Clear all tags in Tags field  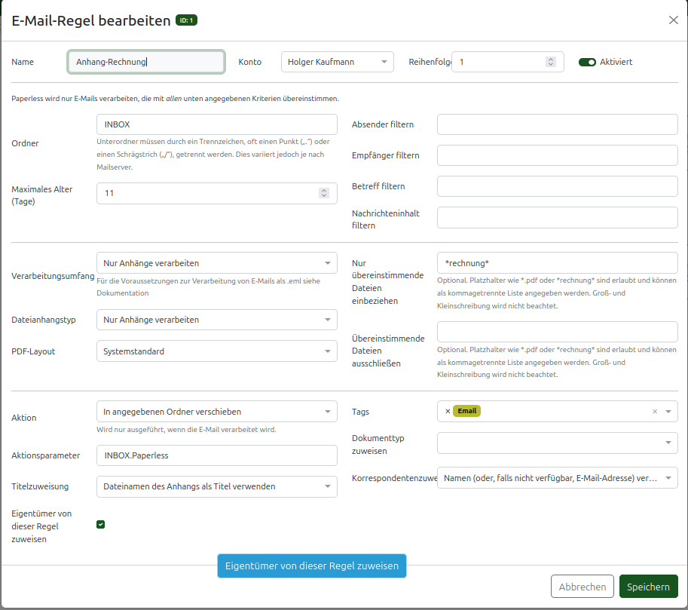tap(654, 411)
